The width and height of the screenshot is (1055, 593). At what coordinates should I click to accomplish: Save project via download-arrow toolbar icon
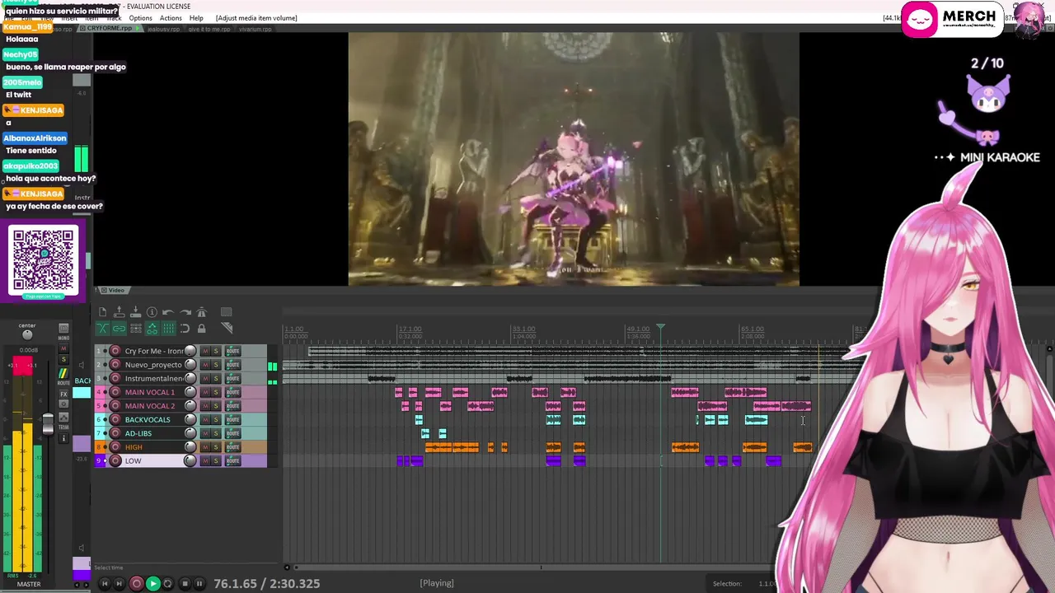(135, 312)
